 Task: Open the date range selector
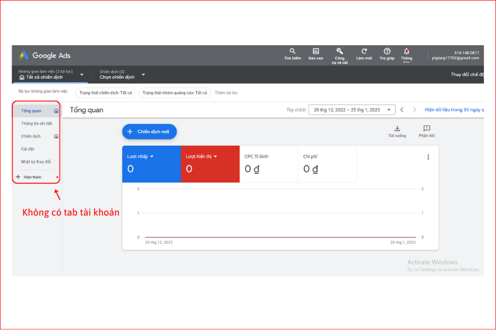tap(352, 110)
